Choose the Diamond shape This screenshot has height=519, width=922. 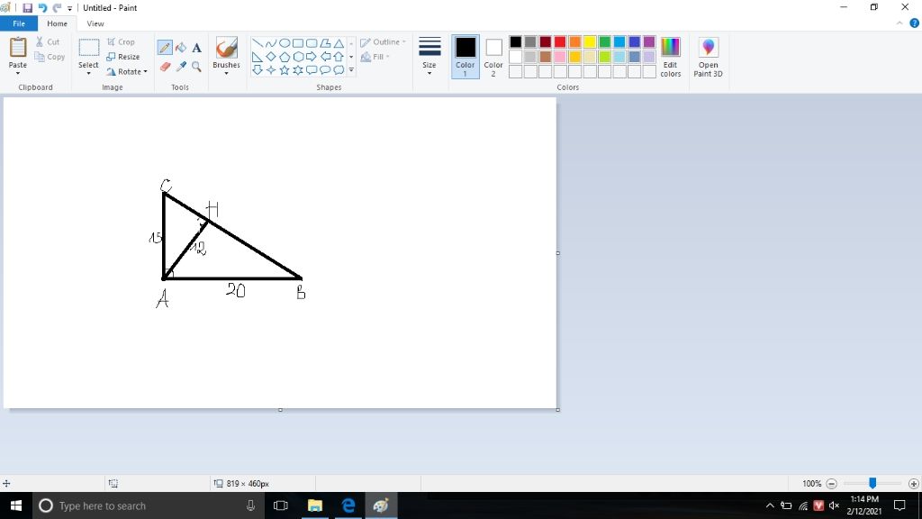(270, 57)
